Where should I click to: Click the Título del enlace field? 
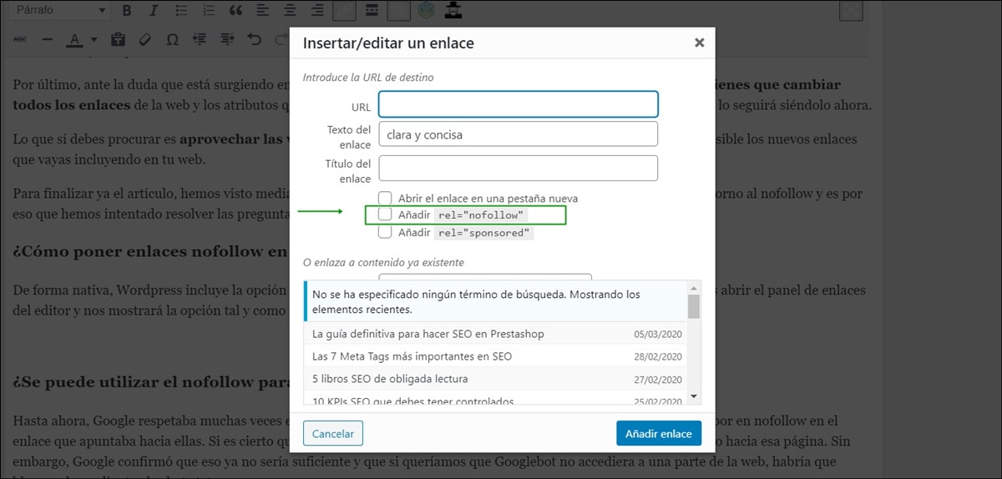(519, 169)
